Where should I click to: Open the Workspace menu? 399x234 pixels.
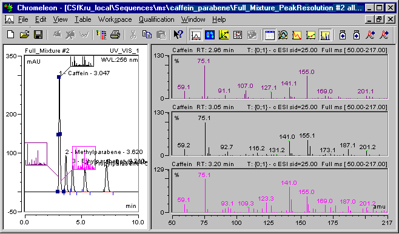point(115,19)
